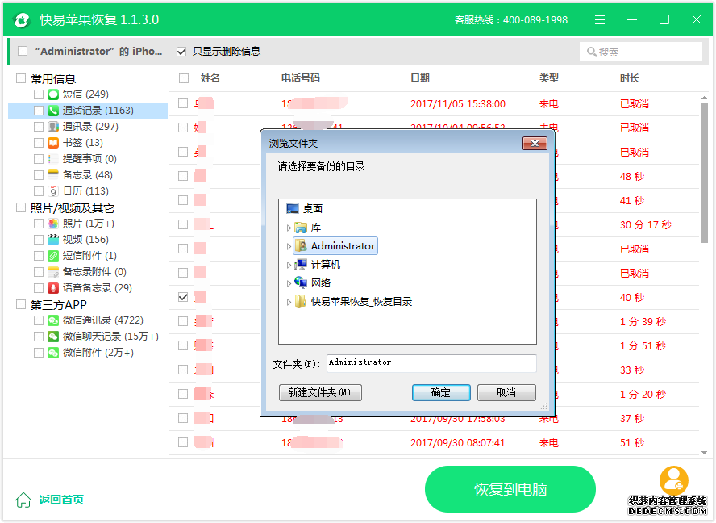716x523 pixels.
Task: Click the bookmarks (书签) icon
Action: point(53,143)
